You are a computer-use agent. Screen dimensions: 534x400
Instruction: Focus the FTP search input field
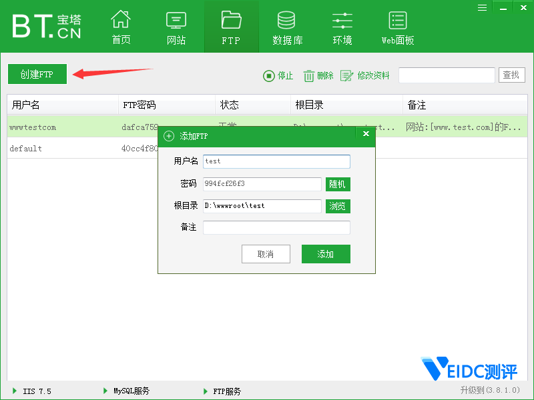447,75
